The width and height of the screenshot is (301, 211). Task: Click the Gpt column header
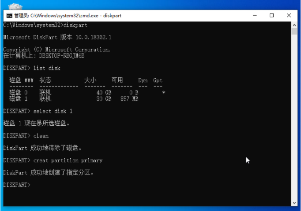coord(158,80)
